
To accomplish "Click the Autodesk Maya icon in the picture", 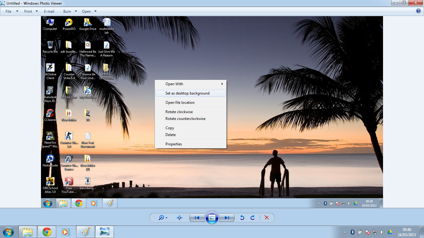I will tap(50, 95).
